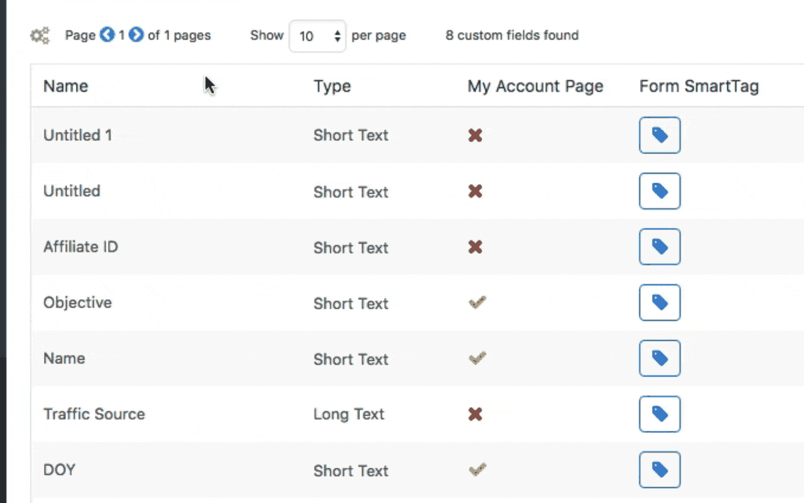
Task: Open the per page count dropdown
Action: 317,36
